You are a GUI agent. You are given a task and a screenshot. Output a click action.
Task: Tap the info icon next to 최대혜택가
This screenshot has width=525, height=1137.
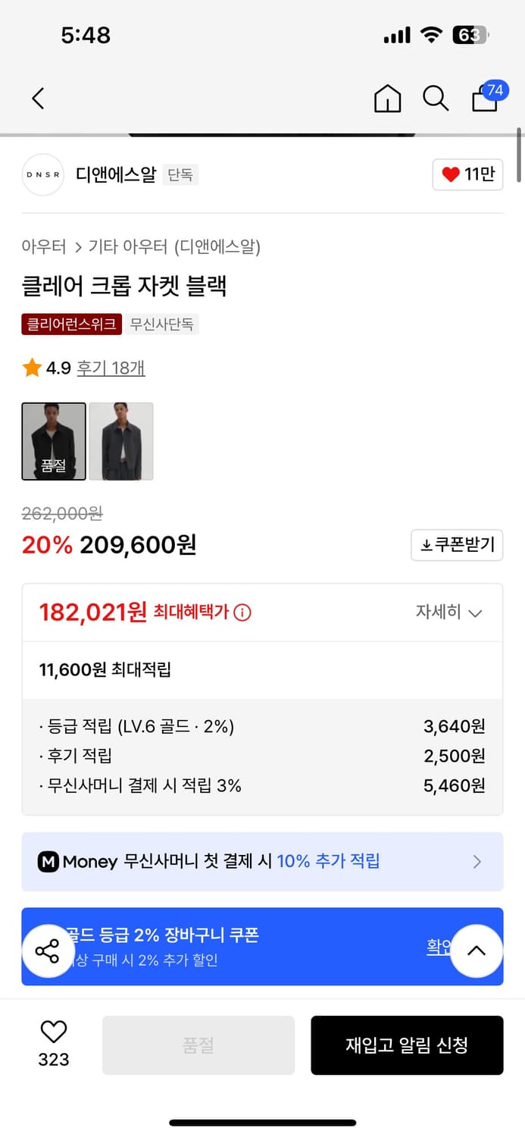pos(241,612)
